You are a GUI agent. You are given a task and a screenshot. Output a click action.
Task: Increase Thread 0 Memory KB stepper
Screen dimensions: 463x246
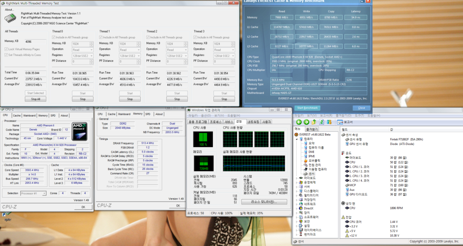point(91,42)
